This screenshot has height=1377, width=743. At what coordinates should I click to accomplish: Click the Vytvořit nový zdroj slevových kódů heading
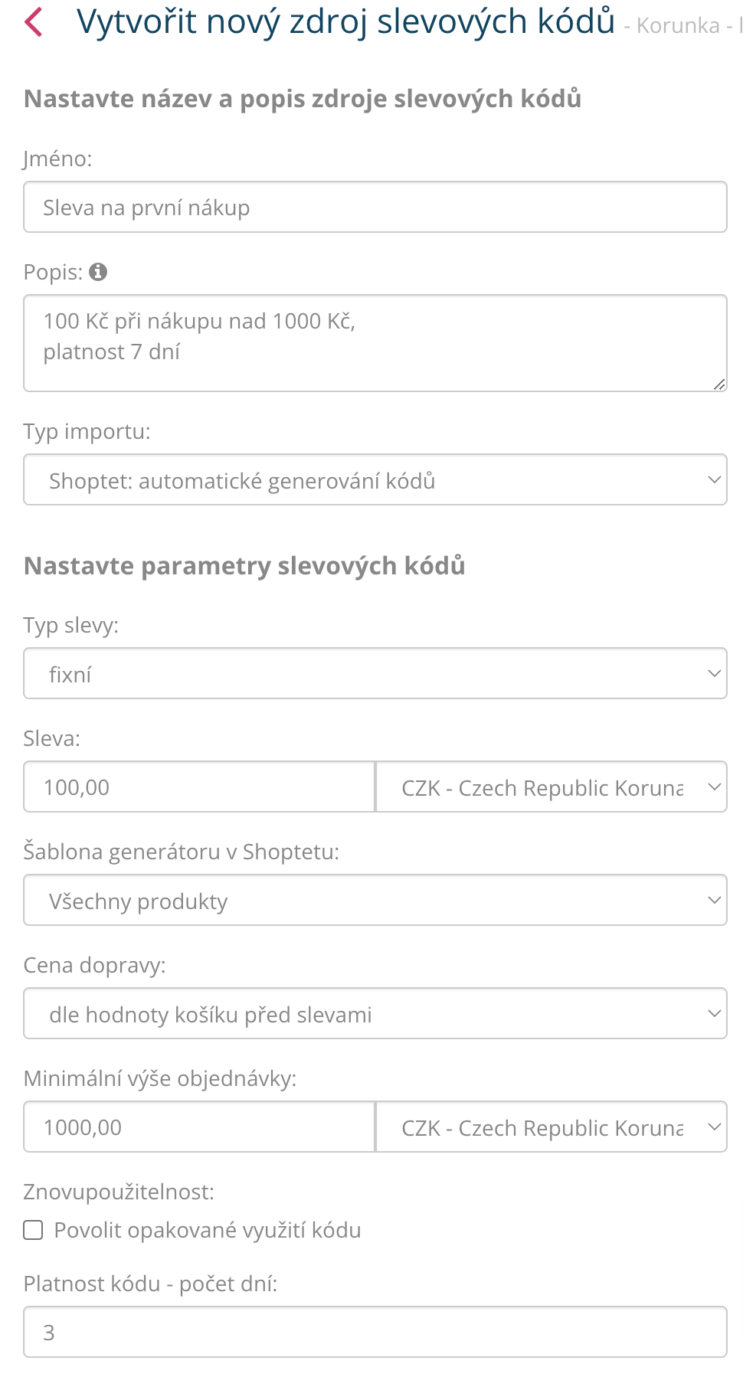tap(345, 22)
